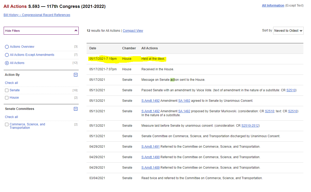Click the Senate Committees section heading
This screenshot has width=311, height=192.
[20, 109]
